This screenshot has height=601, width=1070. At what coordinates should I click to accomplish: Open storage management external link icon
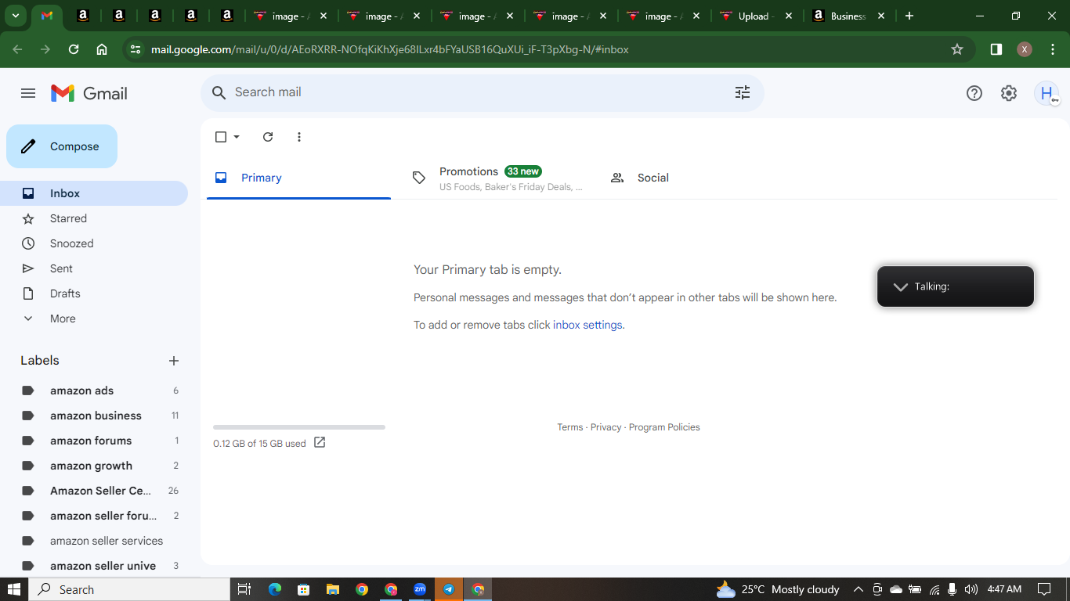tap(320, 442)
